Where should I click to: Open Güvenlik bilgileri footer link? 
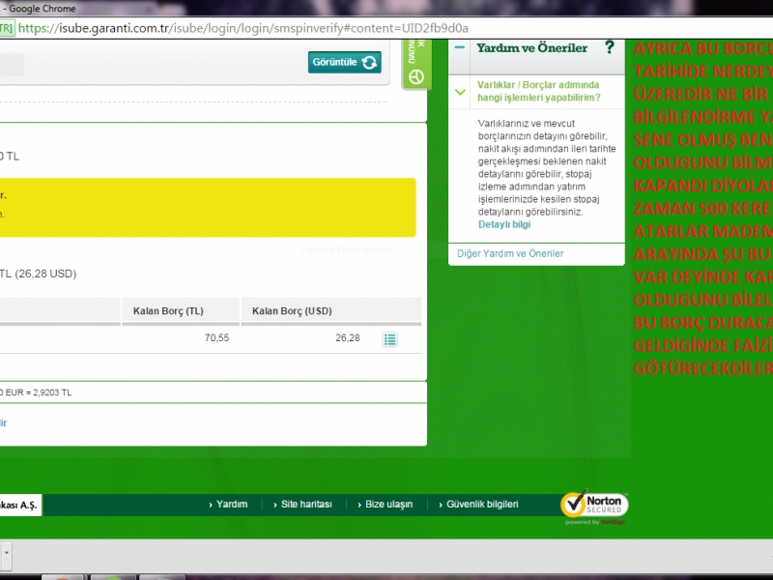481,505
